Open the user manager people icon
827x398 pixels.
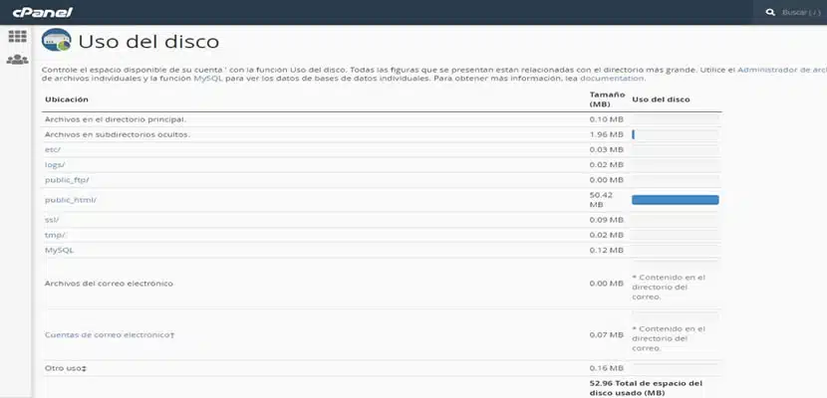pyautogui.click(x=17, y=61)
